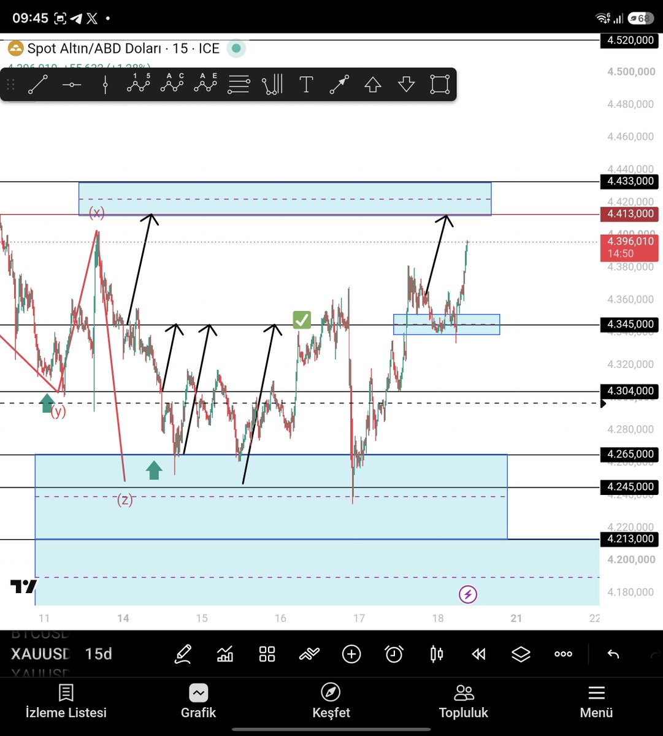Open the three-dot more options

pyautogui.click(x=563, y=654)
